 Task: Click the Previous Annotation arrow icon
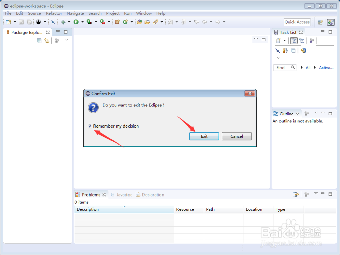point(184,22)
